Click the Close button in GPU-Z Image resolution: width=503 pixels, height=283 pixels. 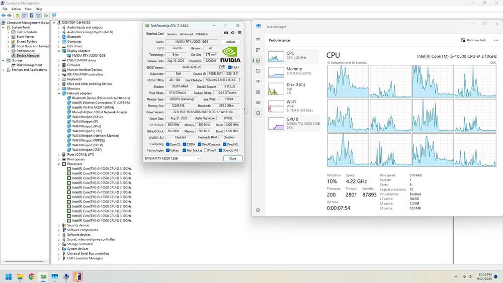click(x=232, y=158)
